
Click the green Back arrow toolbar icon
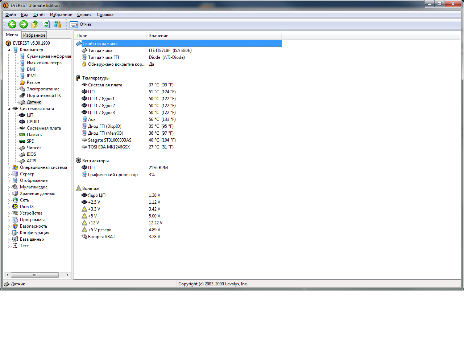point(12,24)
